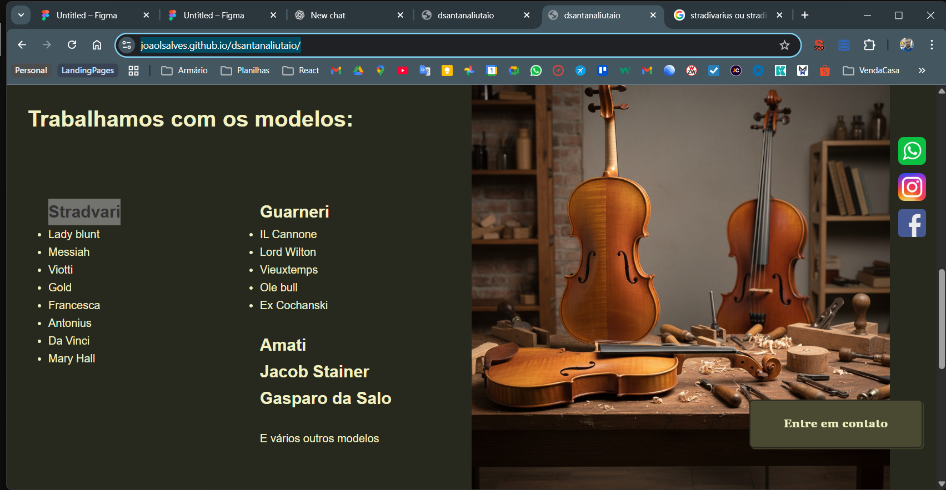Open the Google Meet bookmark
The height and width of the screenshot is (490, 946).
514,70
